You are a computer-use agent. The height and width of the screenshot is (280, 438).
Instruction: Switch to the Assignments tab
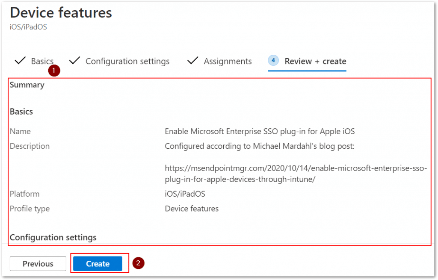click(x=227, y=61)
